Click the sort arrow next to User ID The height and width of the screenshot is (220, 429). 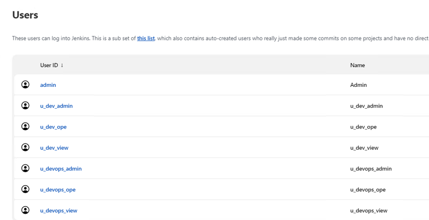(62, 66)
